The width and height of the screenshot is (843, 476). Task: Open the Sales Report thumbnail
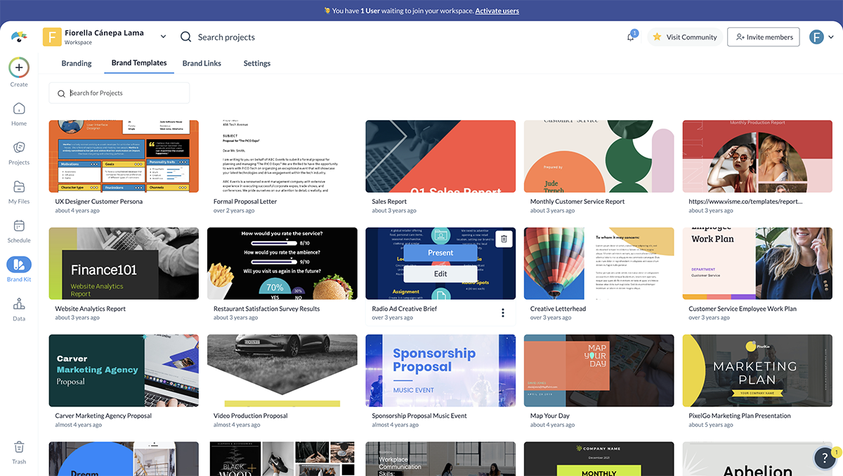440,156
